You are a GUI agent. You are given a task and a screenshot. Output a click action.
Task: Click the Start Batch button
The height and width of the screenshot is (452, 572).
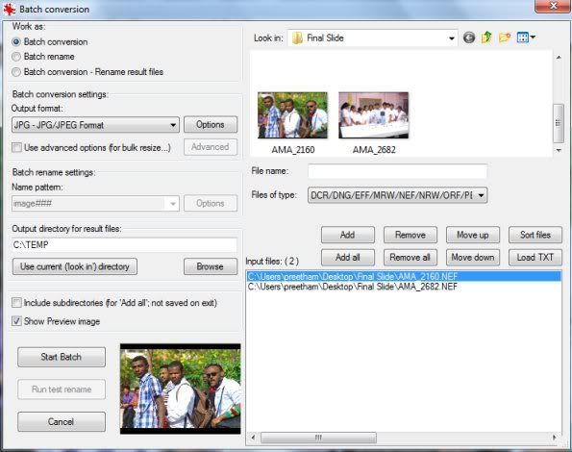point(62,357)
